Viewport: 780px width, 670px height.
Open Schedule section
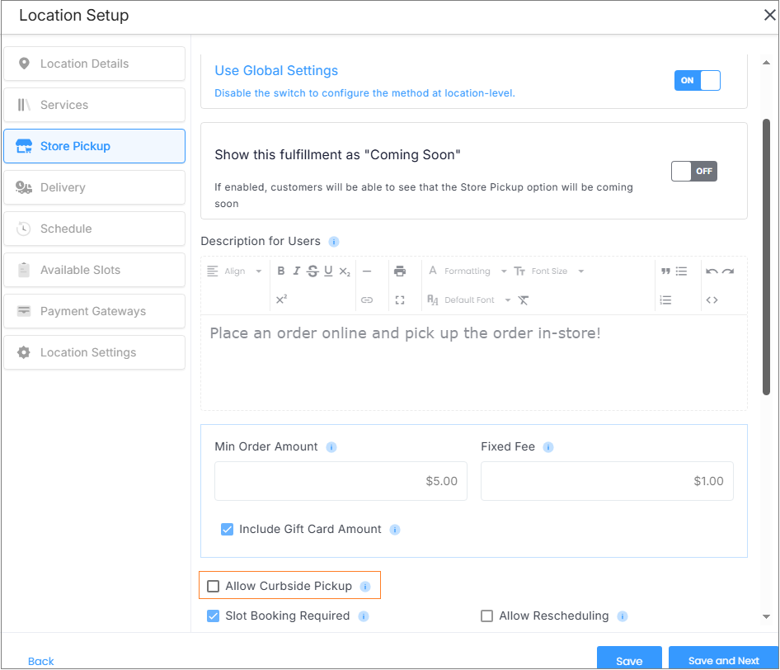tap(95, 229)
